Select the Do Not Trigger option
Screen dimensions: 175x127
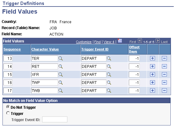8,107
